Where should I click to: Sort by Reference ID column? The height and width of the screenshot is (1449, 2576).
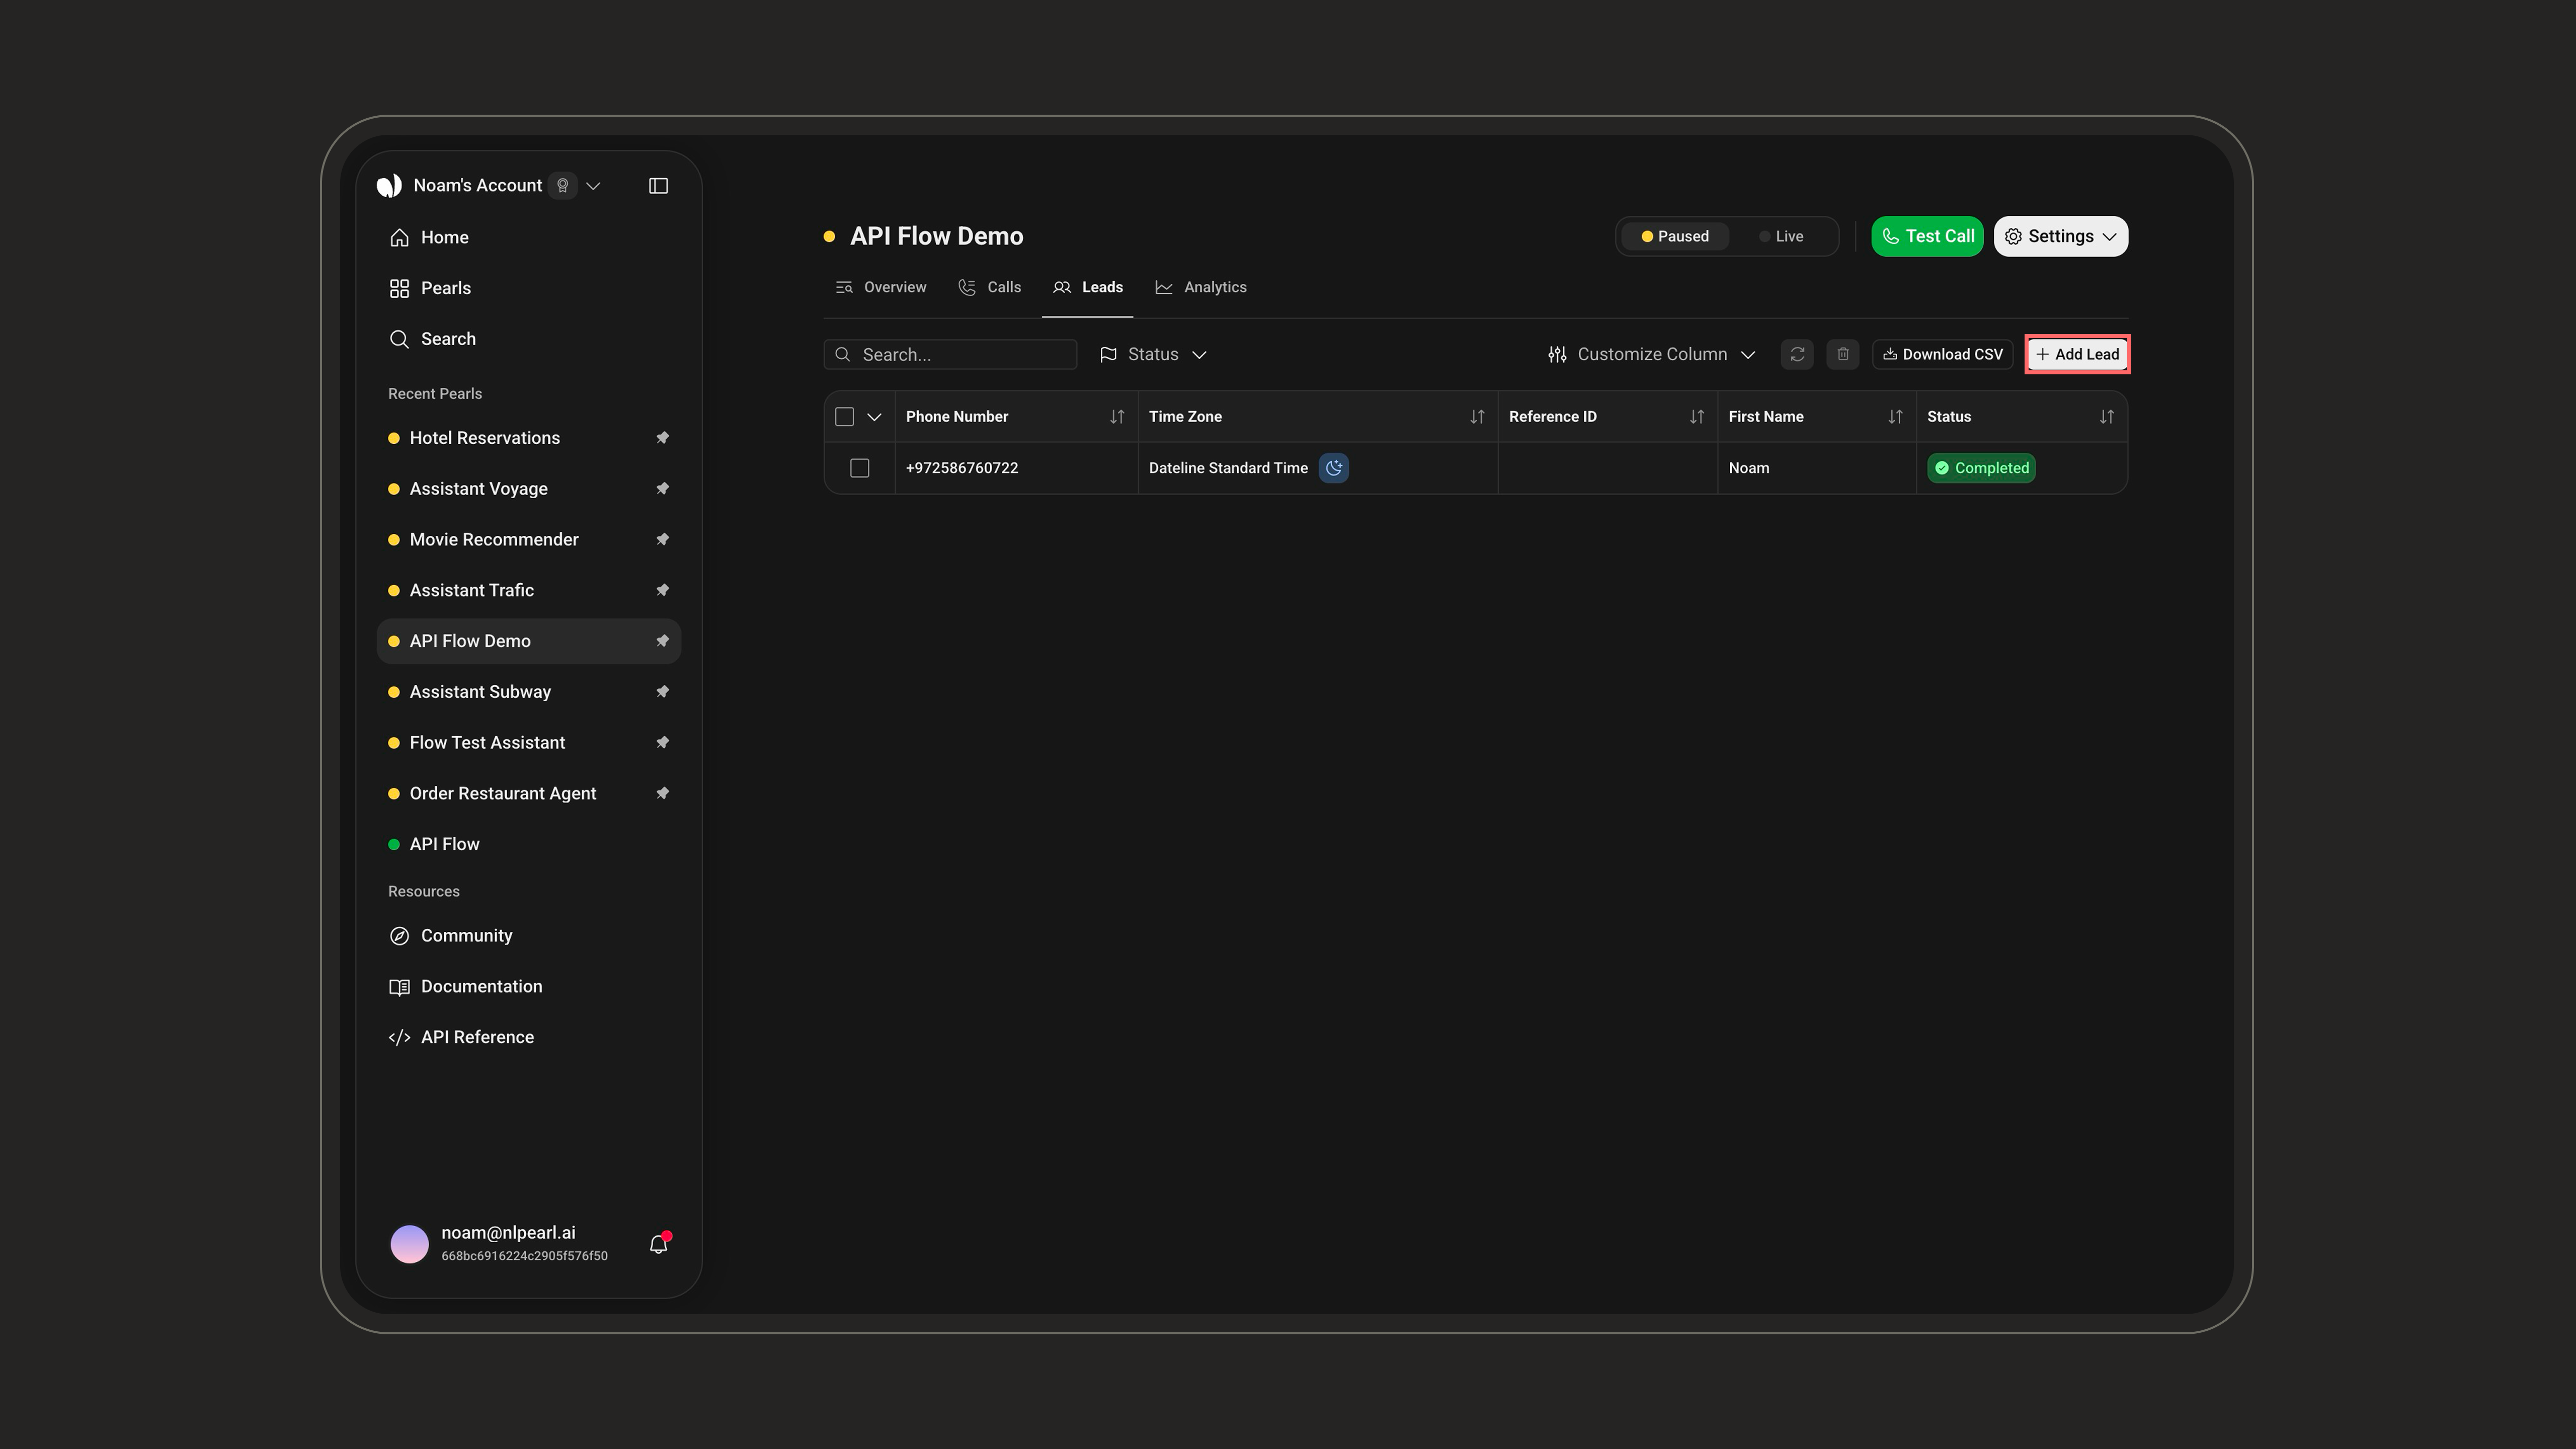pyautogui.click(x=1697, y=417)
